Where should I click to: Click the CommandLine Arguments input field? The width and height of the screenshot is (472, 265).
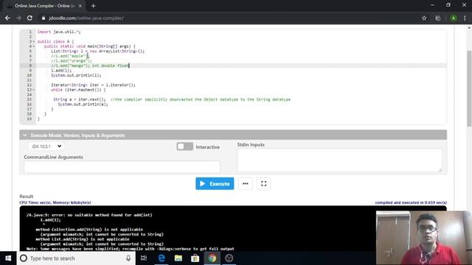click(122, 167)
